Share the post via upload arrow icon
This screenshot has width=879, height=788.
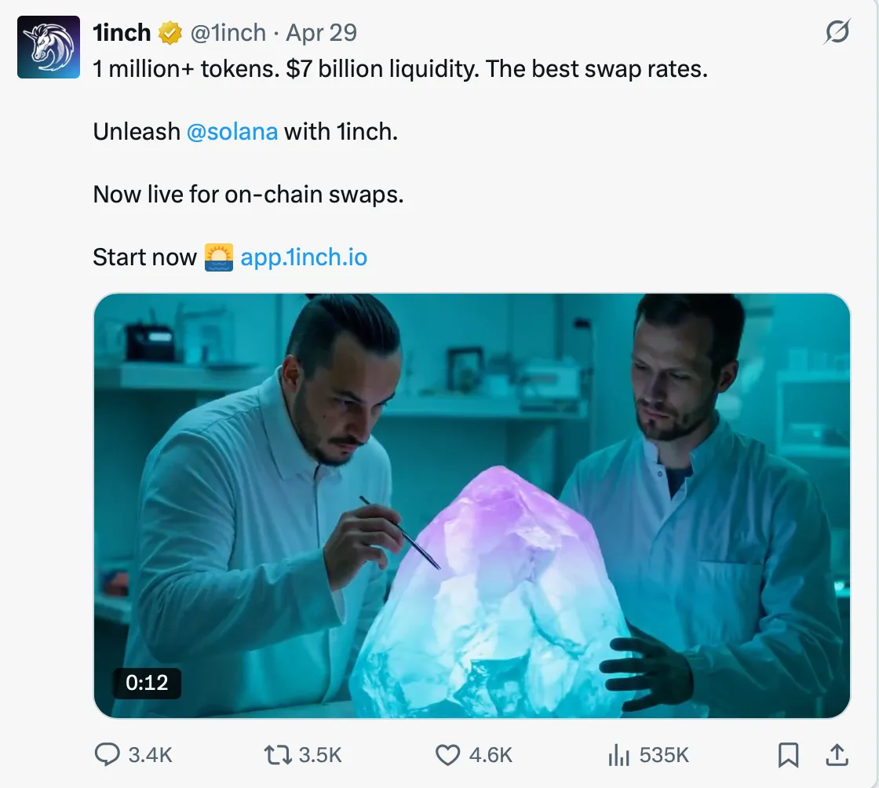[x=837, y=755]
